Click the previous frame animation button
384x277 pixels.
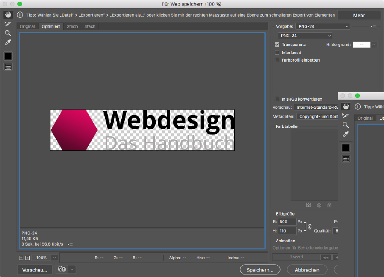pos(336,257)
